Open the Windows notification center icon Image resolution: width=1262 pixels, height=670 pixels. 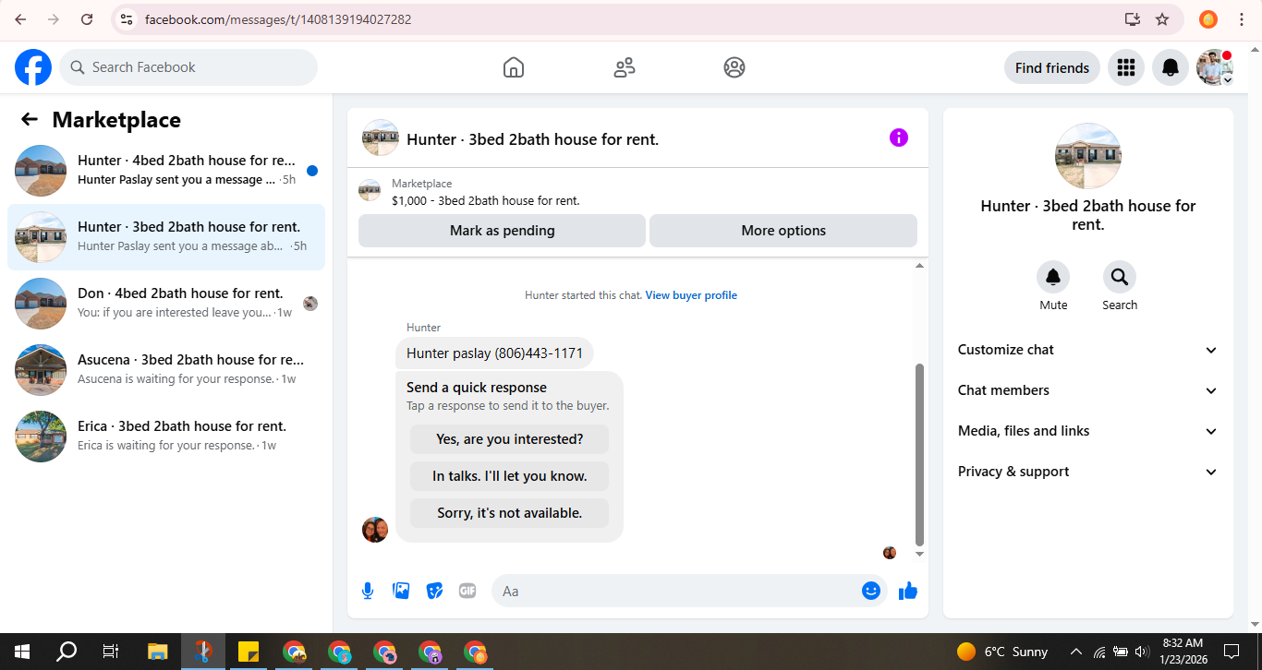tap(1232, 652)
